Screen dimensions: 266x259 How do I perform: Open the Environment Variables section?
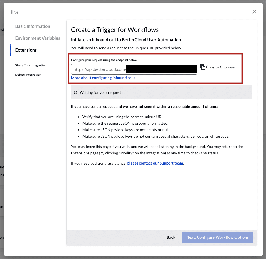38,38
